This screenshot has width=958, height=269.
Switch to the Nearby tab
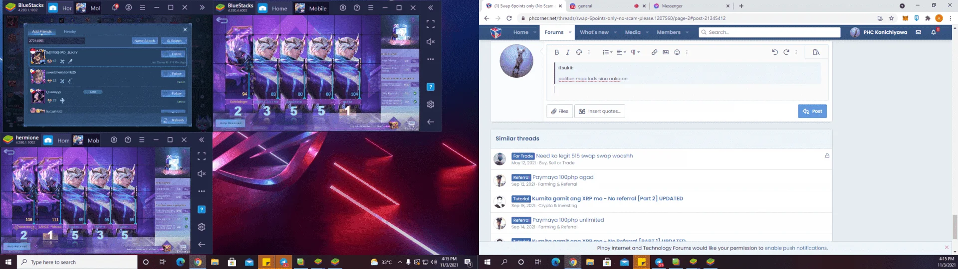pyautogui.click(x=70, y=31)
